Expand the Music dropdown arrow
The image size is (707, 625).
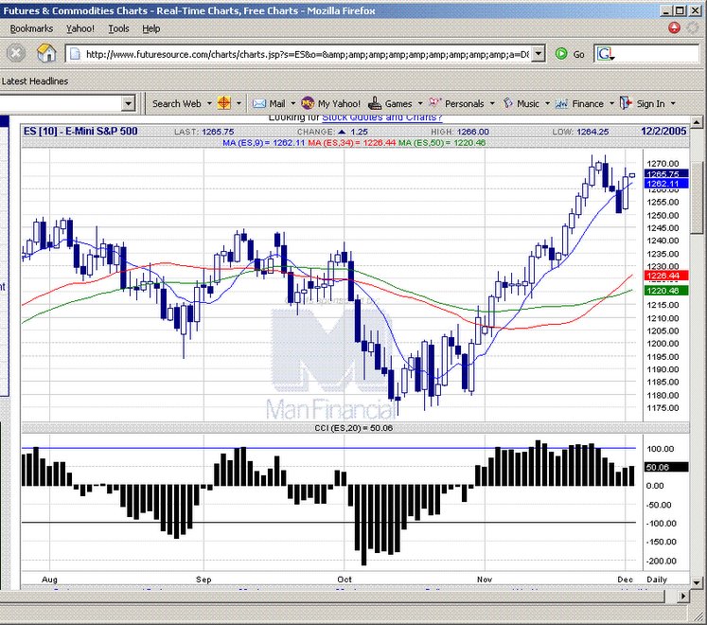pyautogui.click(x=547, y=104)
